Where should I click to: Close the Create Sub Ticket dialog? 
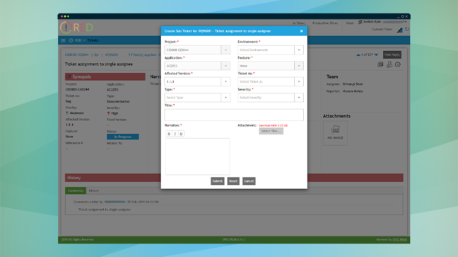click(301, 31)
